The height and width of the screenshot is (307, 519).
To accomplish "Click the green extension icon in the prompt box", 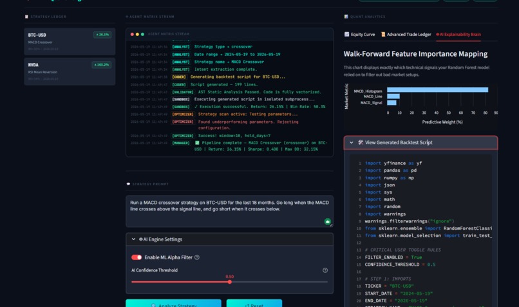I will (x=327, y=221).
